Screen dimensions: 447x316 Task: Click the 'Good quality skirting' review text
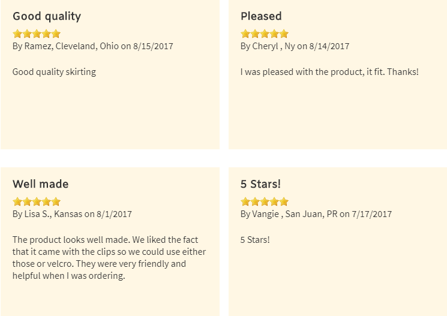point(54,72)
